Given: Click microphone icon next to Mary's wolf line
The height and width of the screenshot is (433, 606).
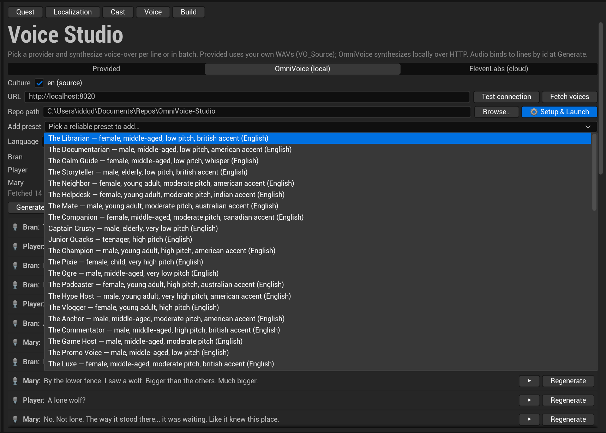Looking at the screenshot, I should click(x=15, y=381).
